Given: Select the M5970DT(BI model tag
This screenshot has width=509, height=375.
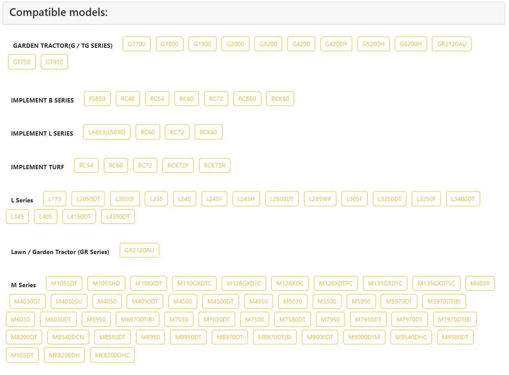Looking at the screenshot, I should 444,302.
